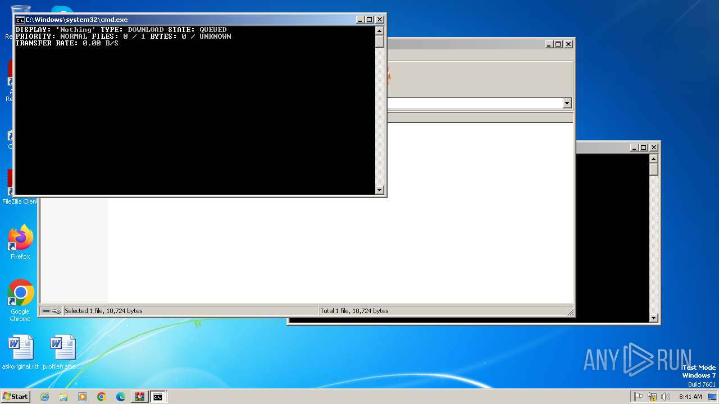Open Windows Media Player taskbar icon
The image size is (719, 404).
point(83,397)
